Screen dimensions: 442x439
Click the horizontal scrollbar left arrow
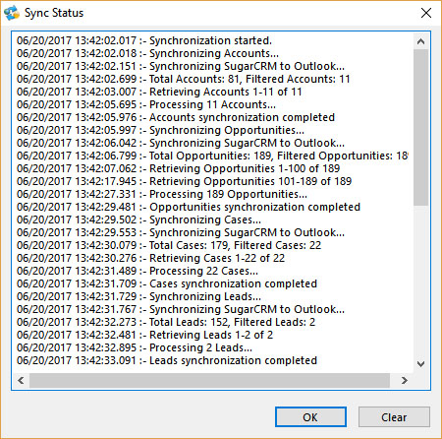click(21, 380)
